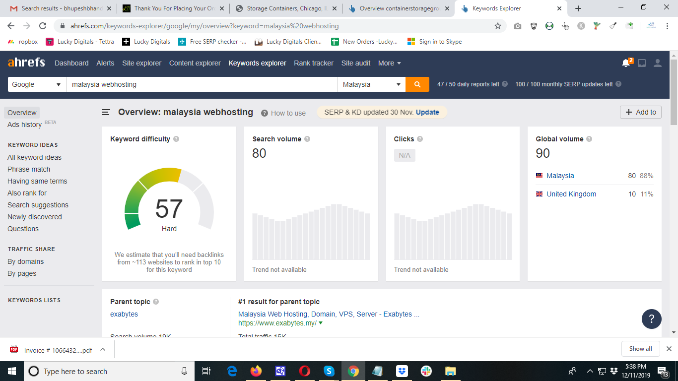Viewport: 678px width, 381px height.
Task: Open the Invoice PDF download options arrow
Action: 103,349
